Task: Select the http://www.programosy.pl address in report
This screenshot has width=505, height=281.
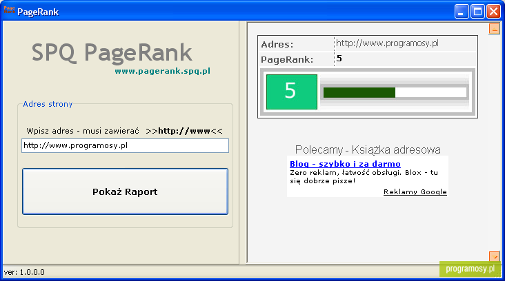Action: tap(387, 43)
